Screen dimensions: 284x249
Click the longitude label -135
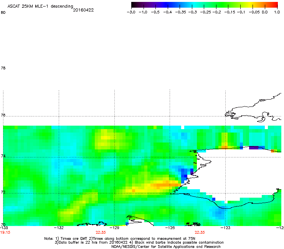[4, 228]
